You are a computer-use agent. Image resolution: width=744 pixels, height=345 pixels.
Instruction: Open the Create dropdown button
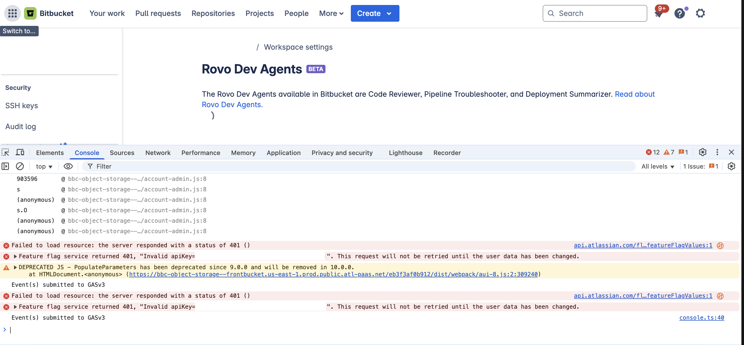[x=375, y=13]
